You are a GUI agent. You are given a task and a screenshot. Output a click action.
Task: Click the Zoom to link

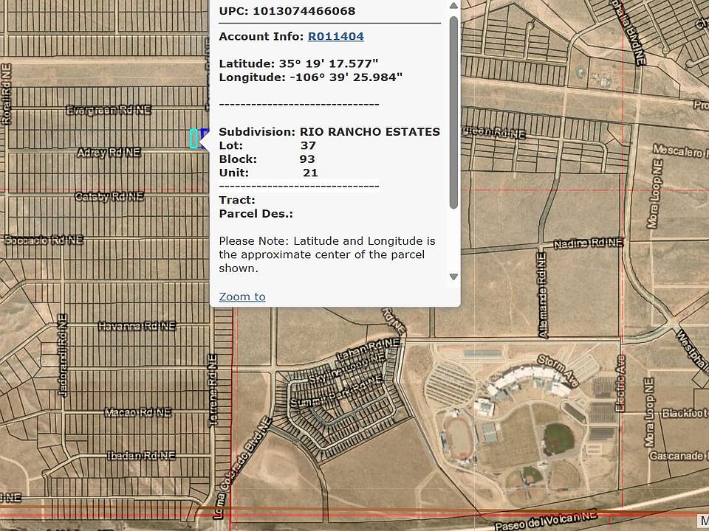click(x=242, y=296)
